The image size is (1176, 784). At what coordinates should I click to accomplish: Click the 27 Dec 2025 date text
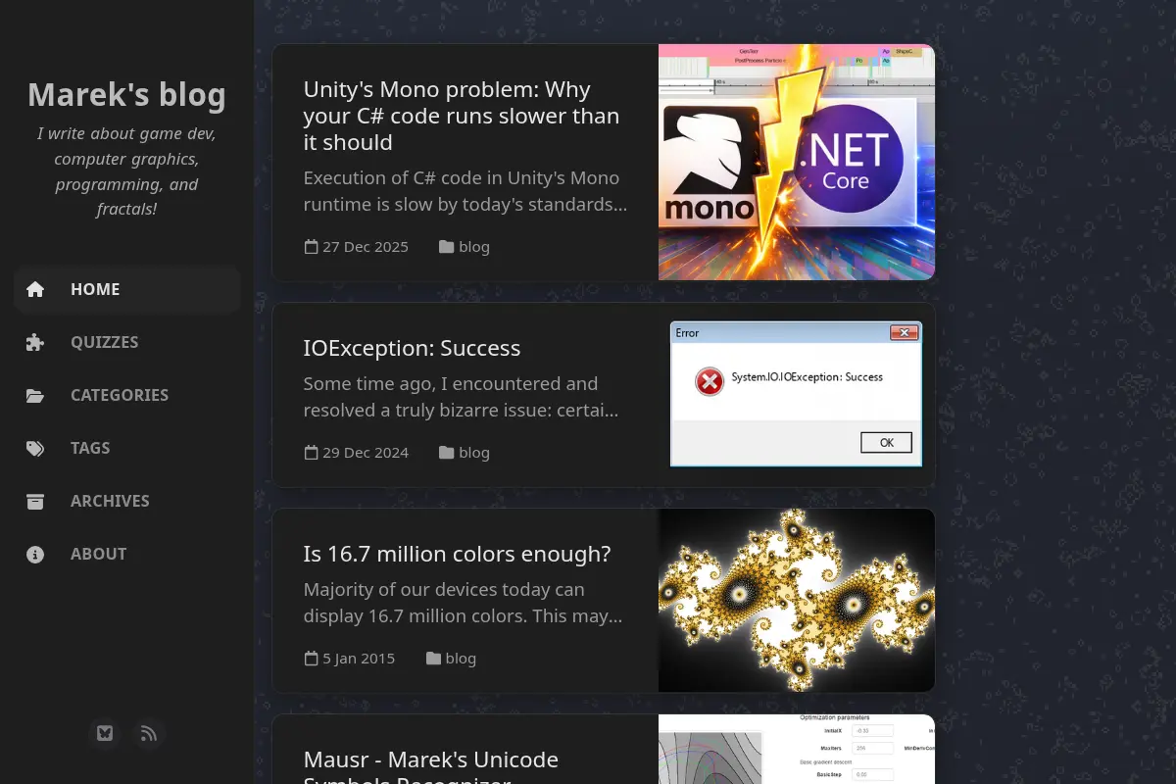click(x=366, y=246)
